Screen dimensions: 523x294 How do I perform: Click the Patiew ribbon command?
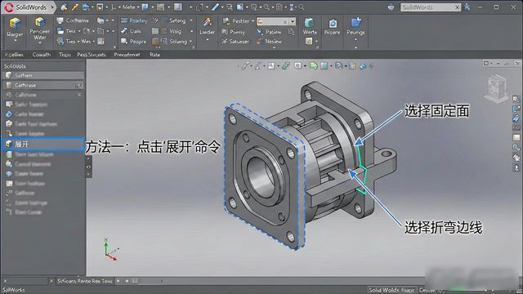[x=269, y=32]
